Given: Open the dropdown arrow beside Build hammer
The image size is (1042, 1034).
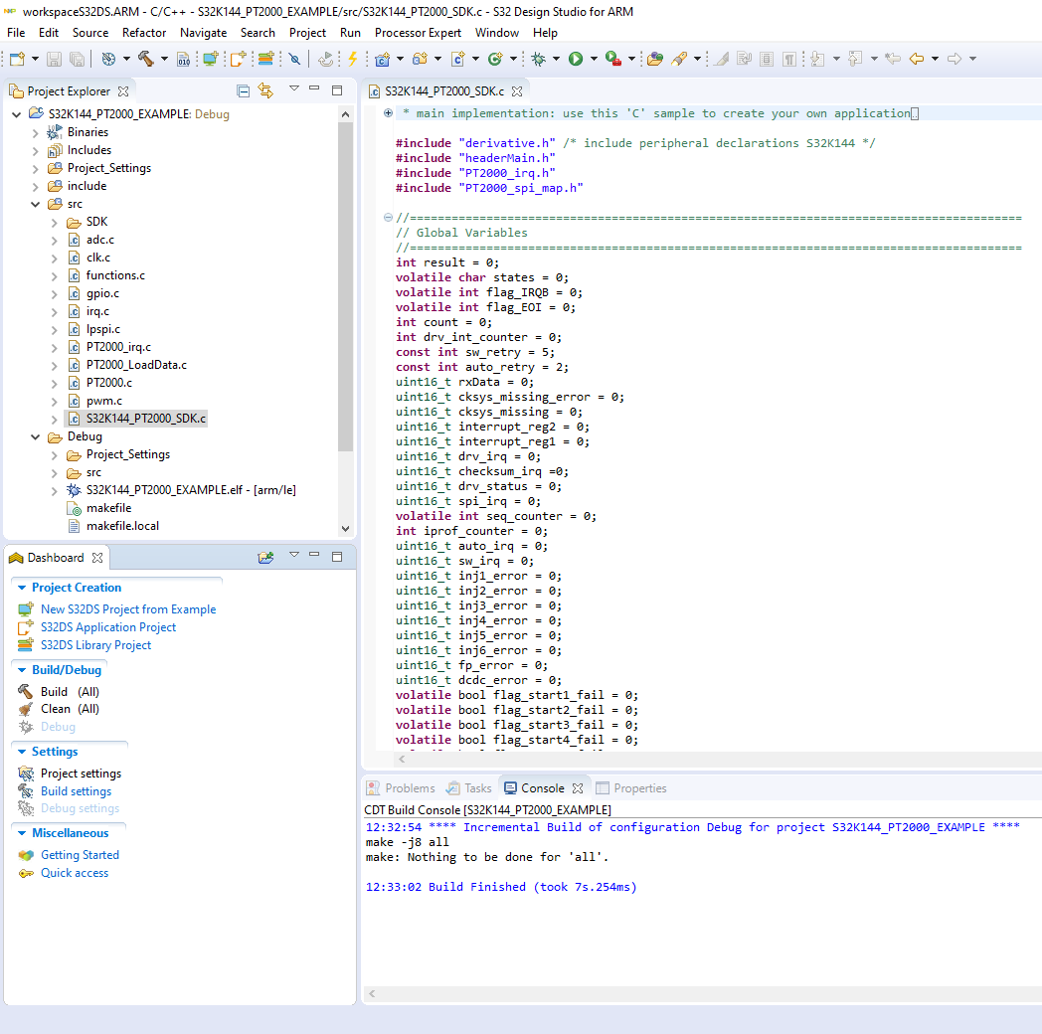Looking at the screenshot, I should (x=164, y=59).
